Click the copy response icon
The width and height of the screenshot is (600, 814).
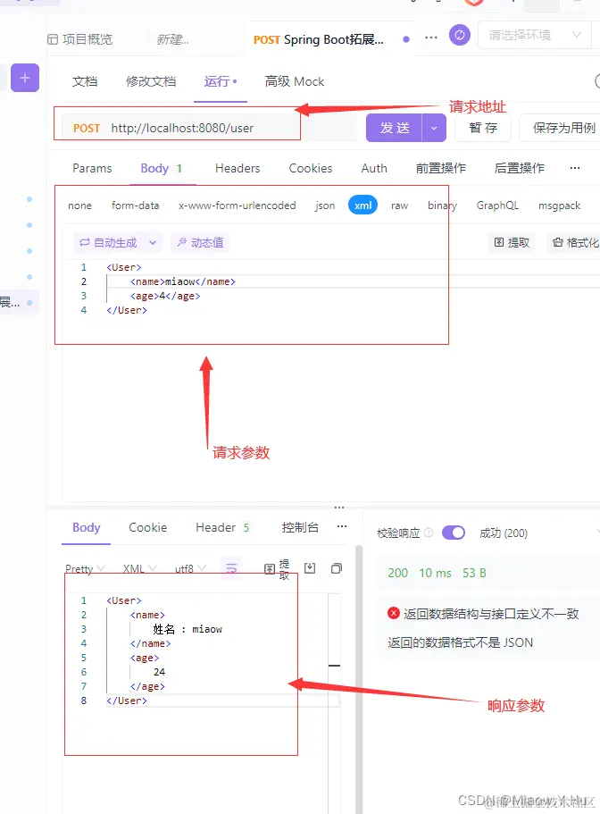pos(337,568)
